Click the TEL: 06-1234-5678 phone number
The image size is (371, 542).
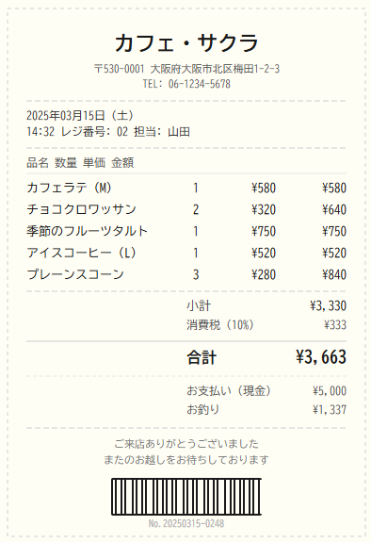[186, 84]
